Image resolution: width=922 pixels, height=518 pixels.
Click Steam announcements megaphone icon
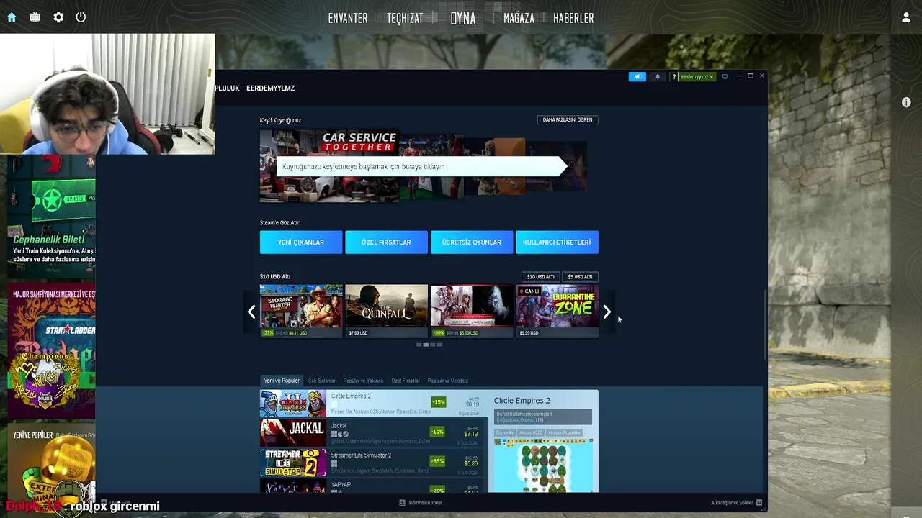point(637,76)
